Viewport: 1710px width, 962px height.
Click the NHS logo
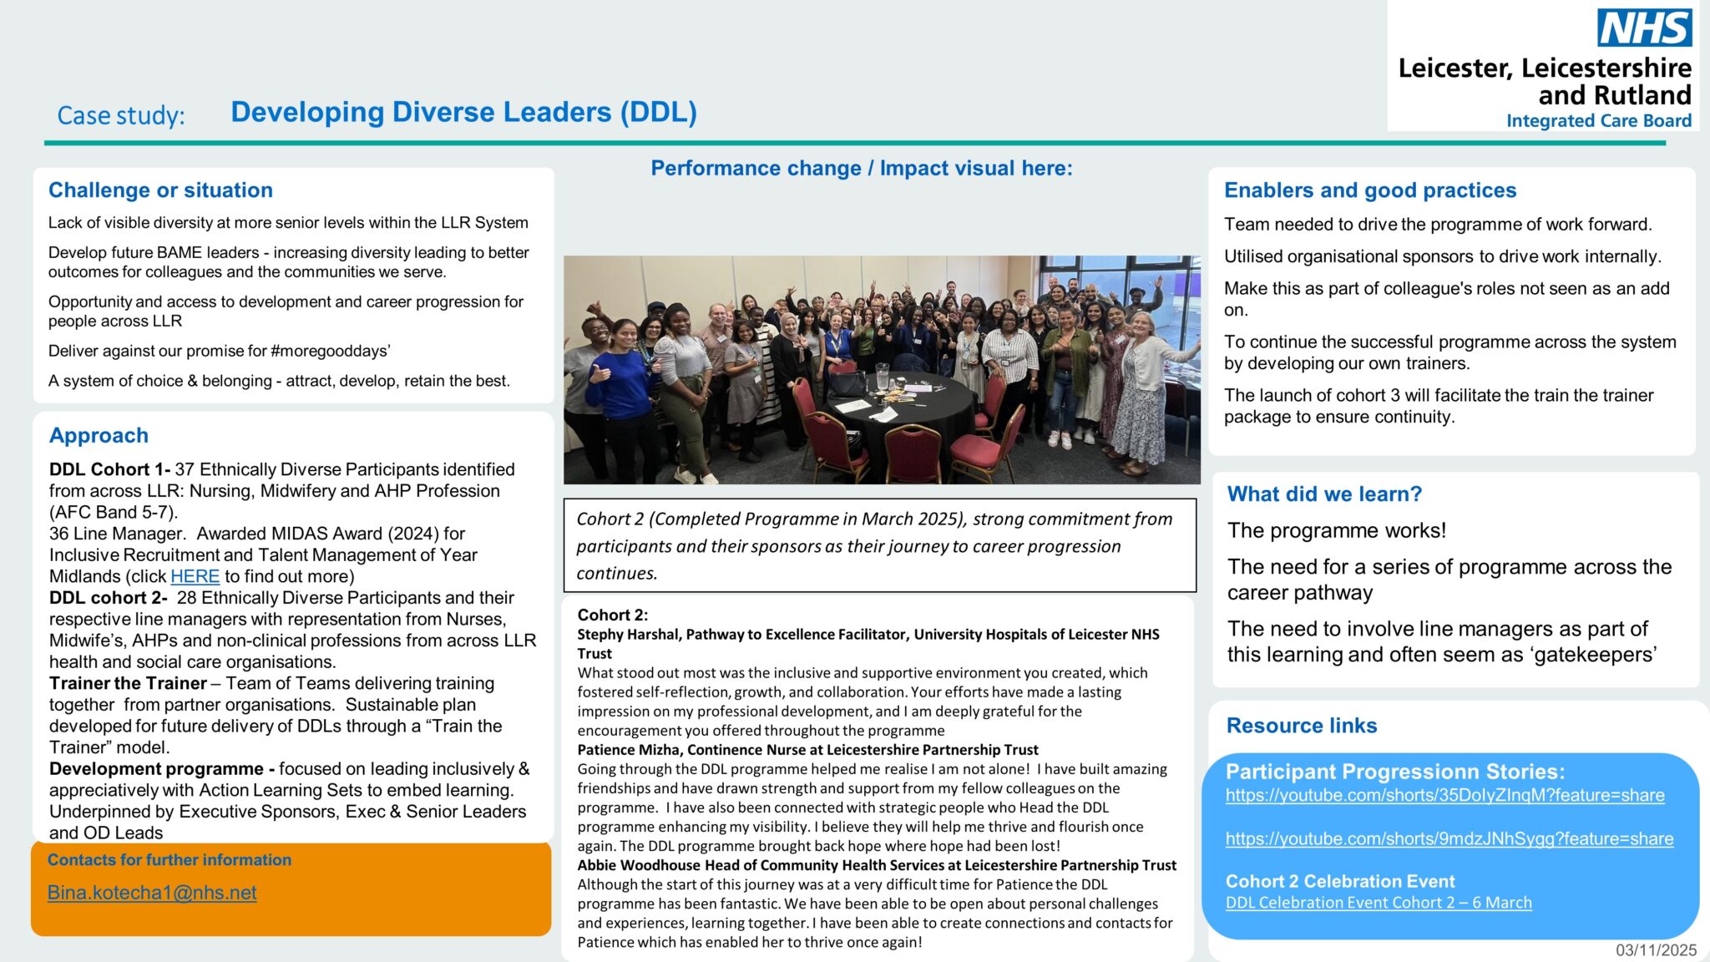pos(1644,28)
